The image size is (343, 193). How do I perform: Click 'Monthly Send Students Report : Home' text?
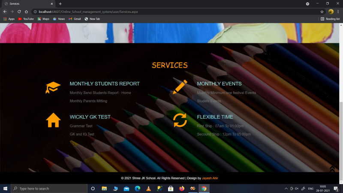point(100,93)
